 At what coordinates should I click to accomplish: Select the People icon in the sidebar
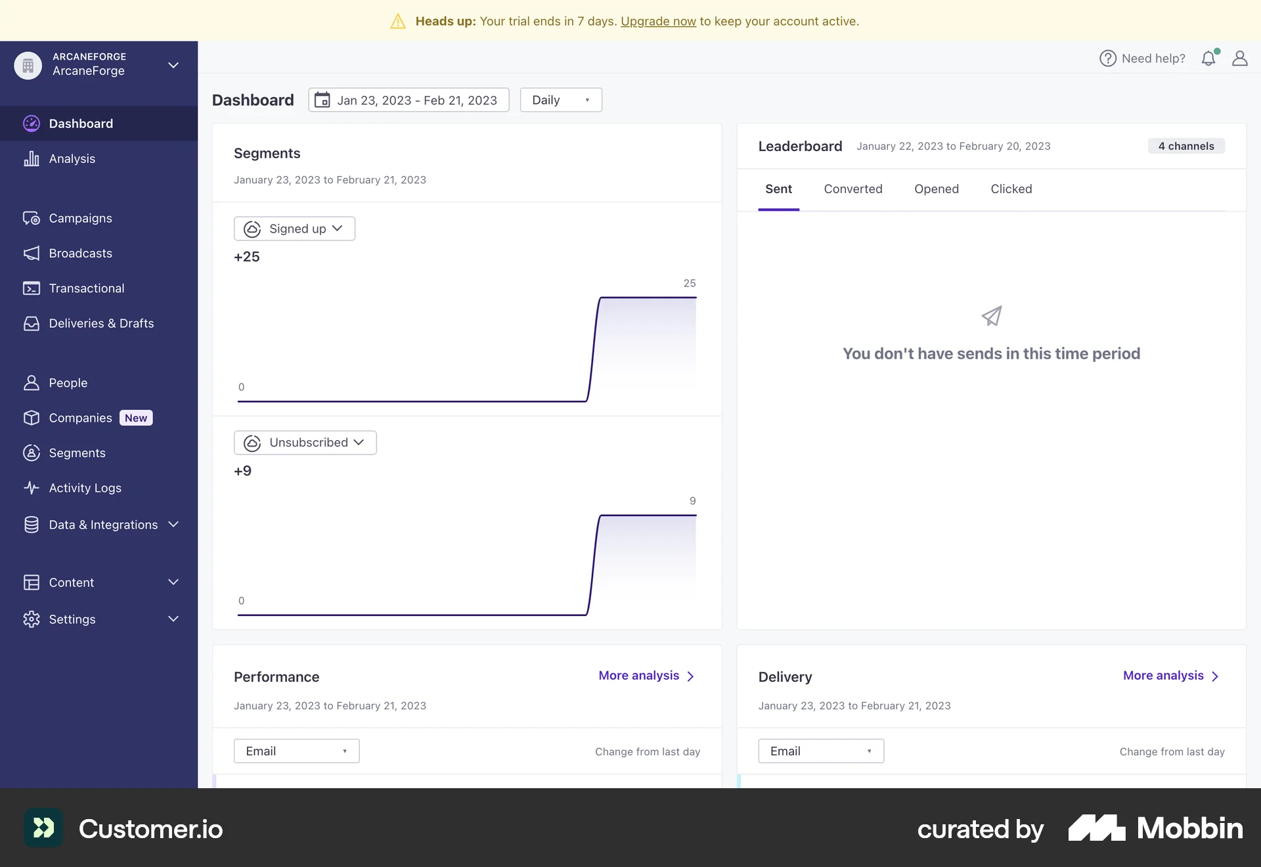pos(31,382)
